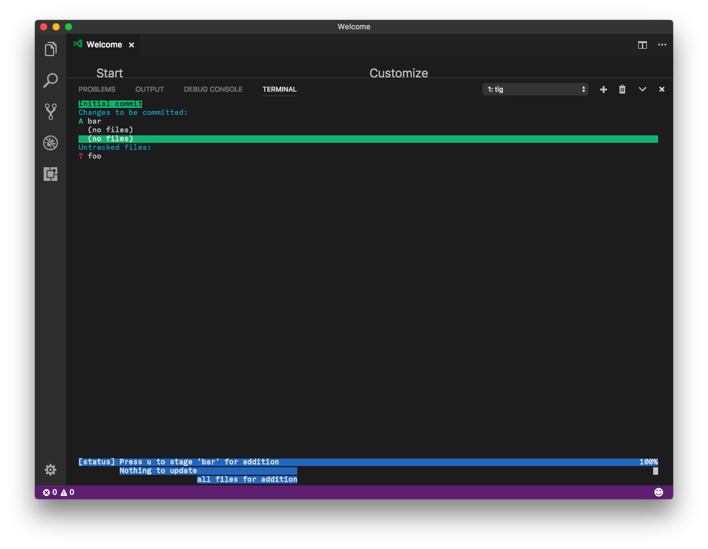This screenshot has width=708, height=549.
Task: Open the Debug view in activity bar
Action: [x=50, y=143]
